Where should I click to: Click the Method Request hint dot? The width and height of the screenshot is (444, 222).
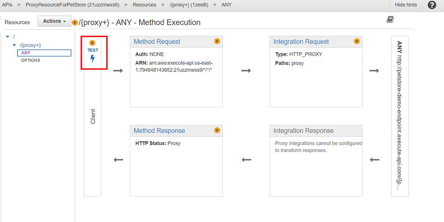pos(217,41)
